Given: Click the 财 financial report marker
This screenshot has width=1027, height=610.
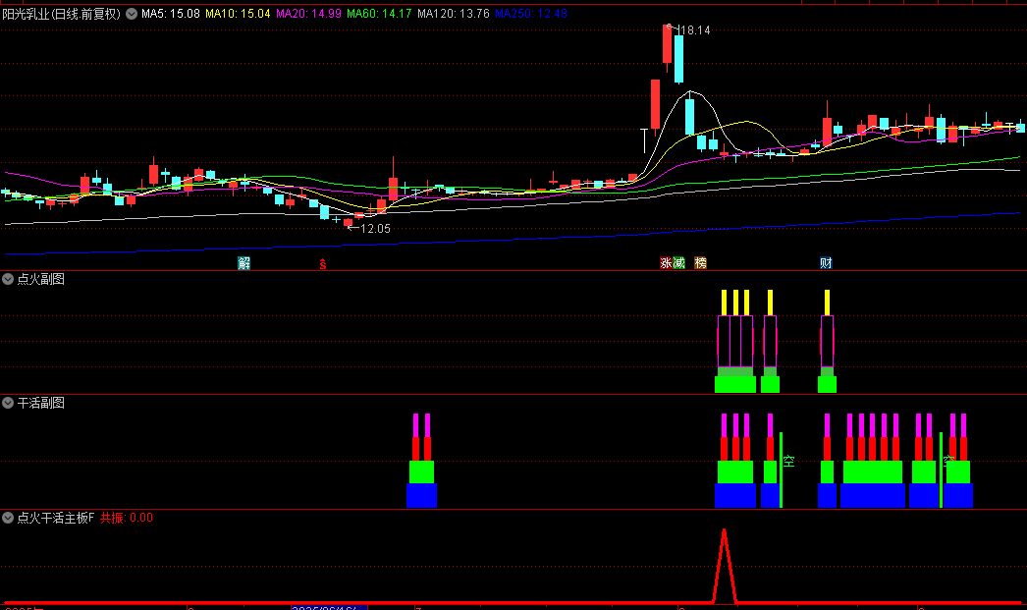Looking at the screenshot, I should [826, 262].
